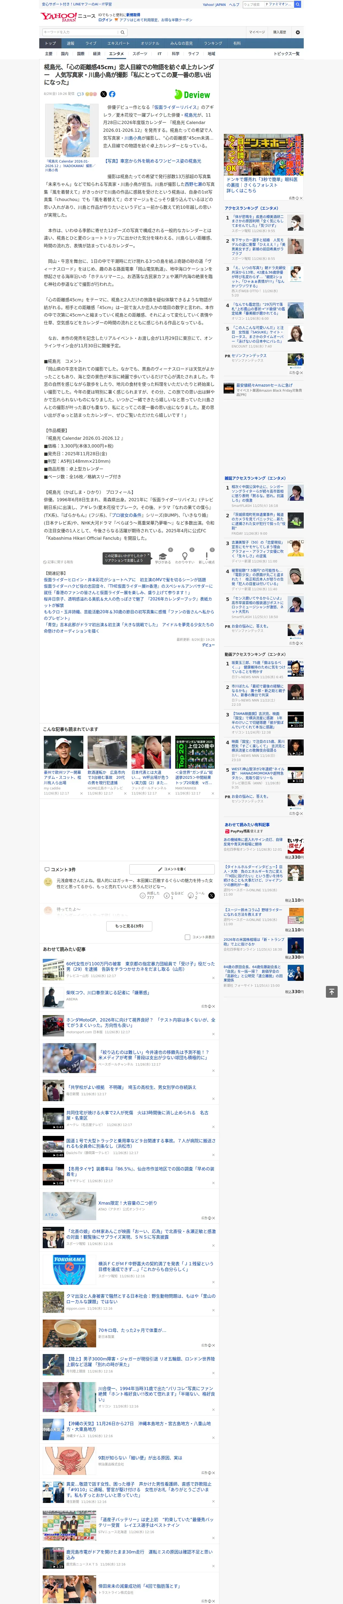Open the 速報 navigation tab
Image resolution: width=343 pixels, height=1604 pixels.
70,44
